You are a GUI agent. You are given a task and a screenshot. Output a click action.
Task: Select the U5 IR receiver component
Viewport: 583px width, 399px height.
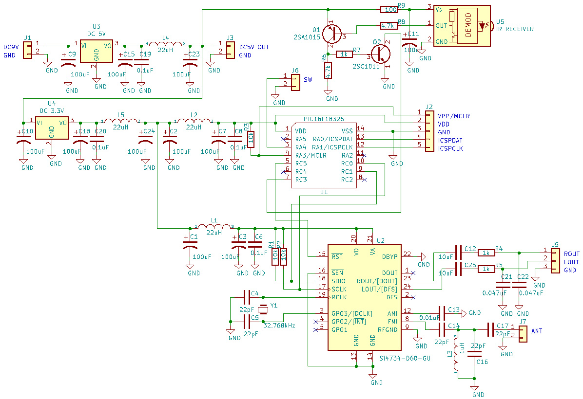coord(461,26)
